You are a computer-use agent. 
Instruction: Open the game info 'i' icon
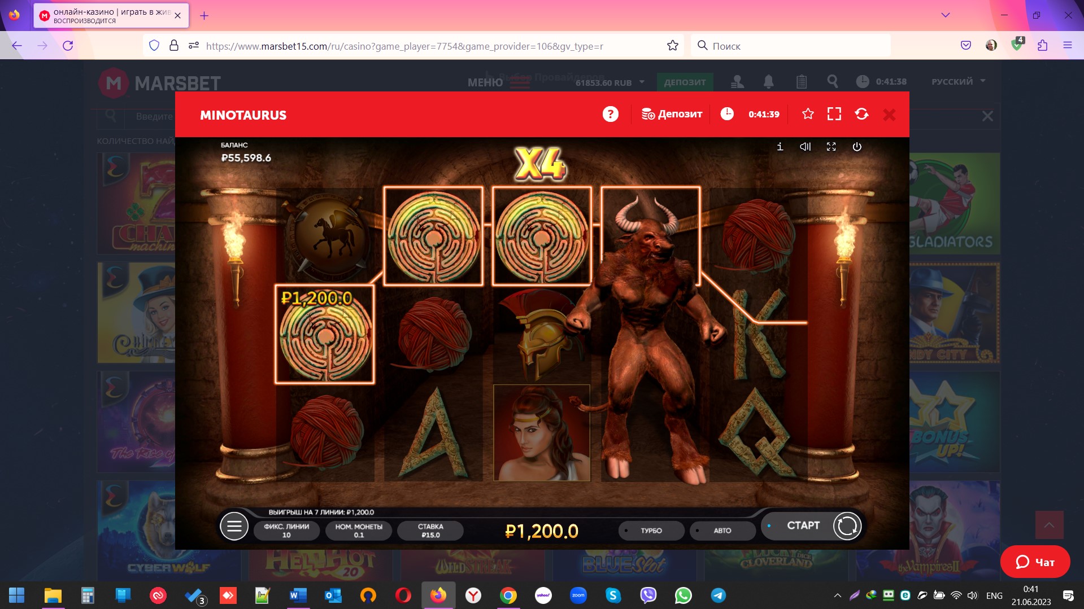pos(780,147)
